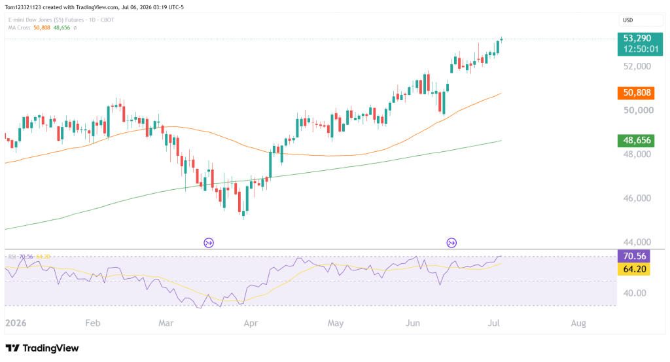The height and width of the screenshot is (362, 670).
Task: Click the 44,000 price axis label
Action: [637, 242]
